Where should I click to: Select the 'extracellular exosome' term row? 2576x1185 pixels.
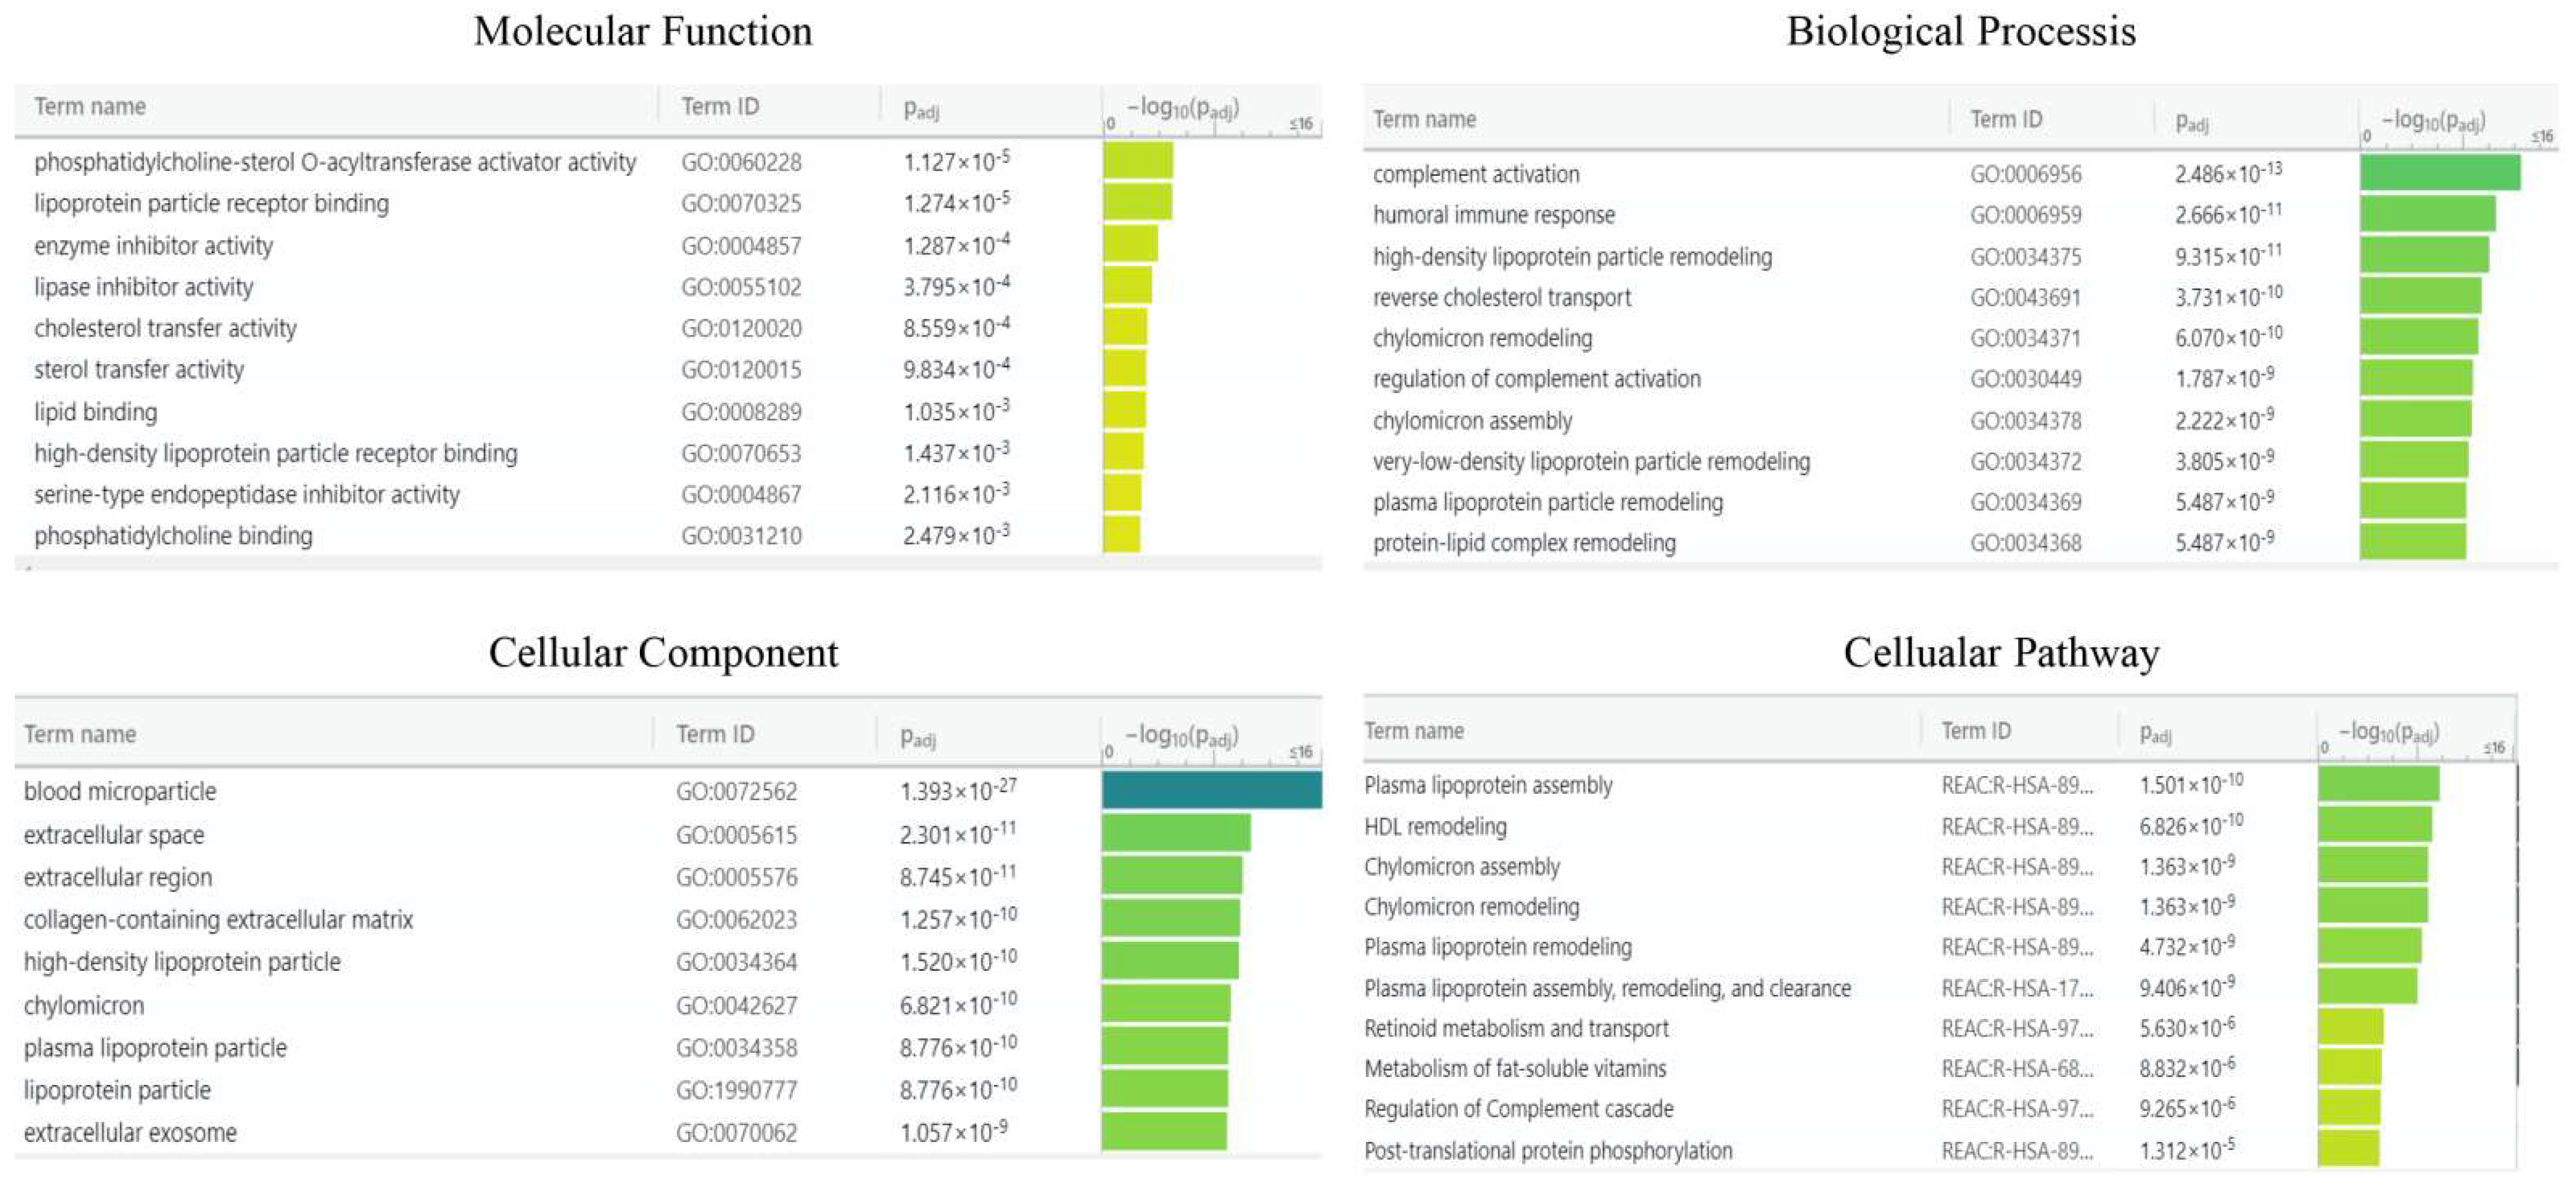[x=130, y=1133]
